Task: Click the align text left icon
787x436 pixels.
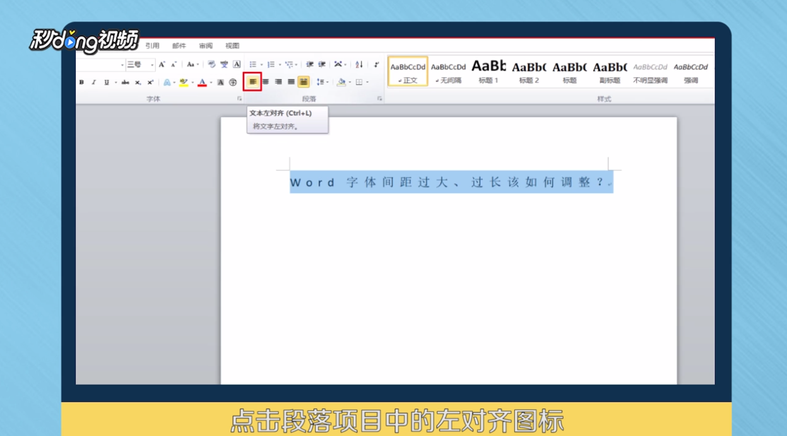Action: (x=252, y=81)
